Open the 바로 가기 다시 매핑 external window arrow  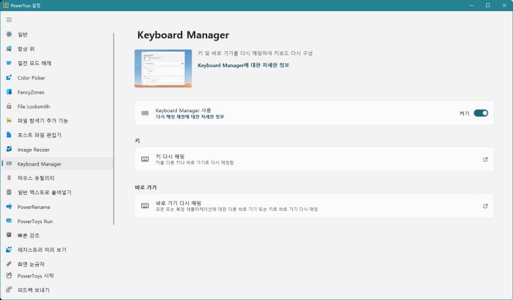(485, 206)
